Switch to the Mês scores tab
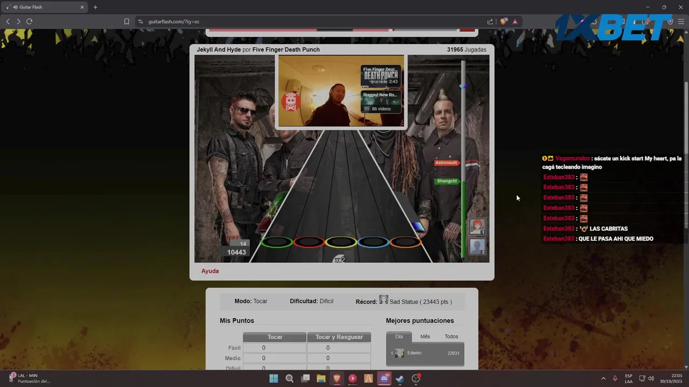The image size is (689, 387). (x=425, y=336)
